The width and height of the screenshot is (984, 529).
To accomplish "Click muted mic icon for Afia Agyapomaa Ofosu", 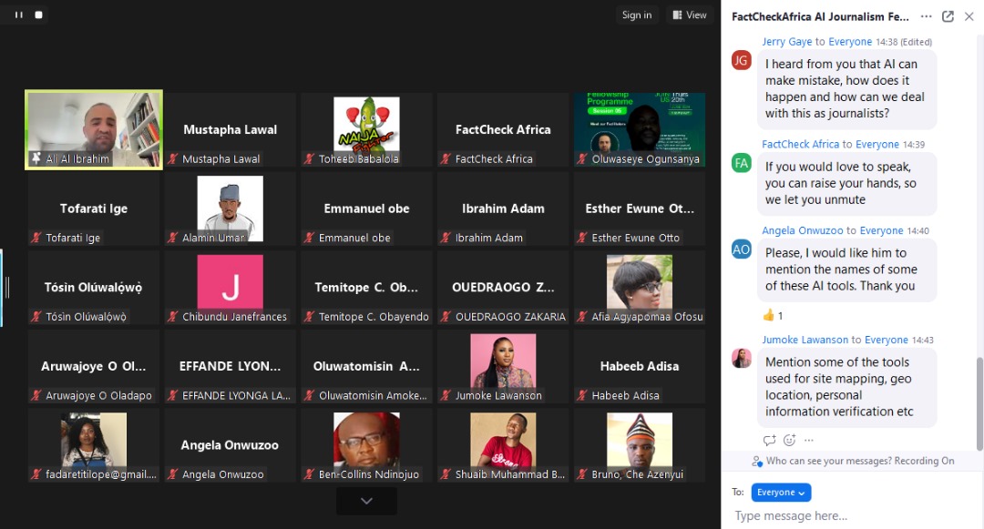I will coord(582,317).
